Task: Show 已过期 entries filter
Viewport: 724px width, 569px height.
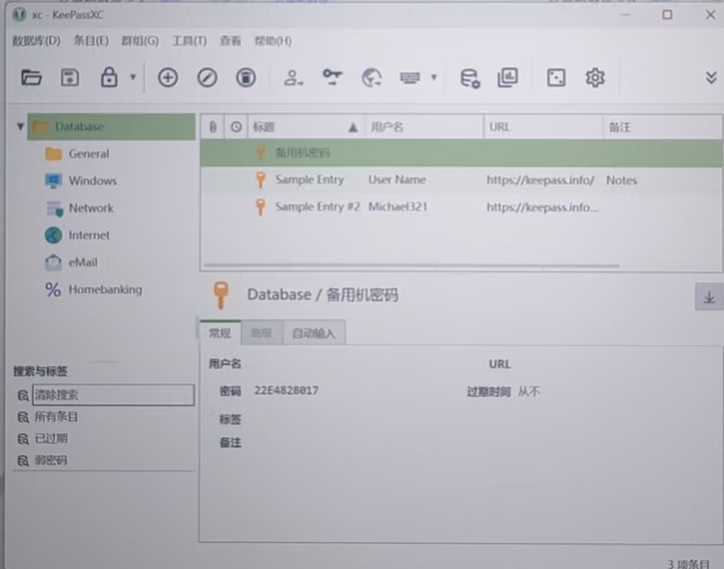Action: point(51,438)
